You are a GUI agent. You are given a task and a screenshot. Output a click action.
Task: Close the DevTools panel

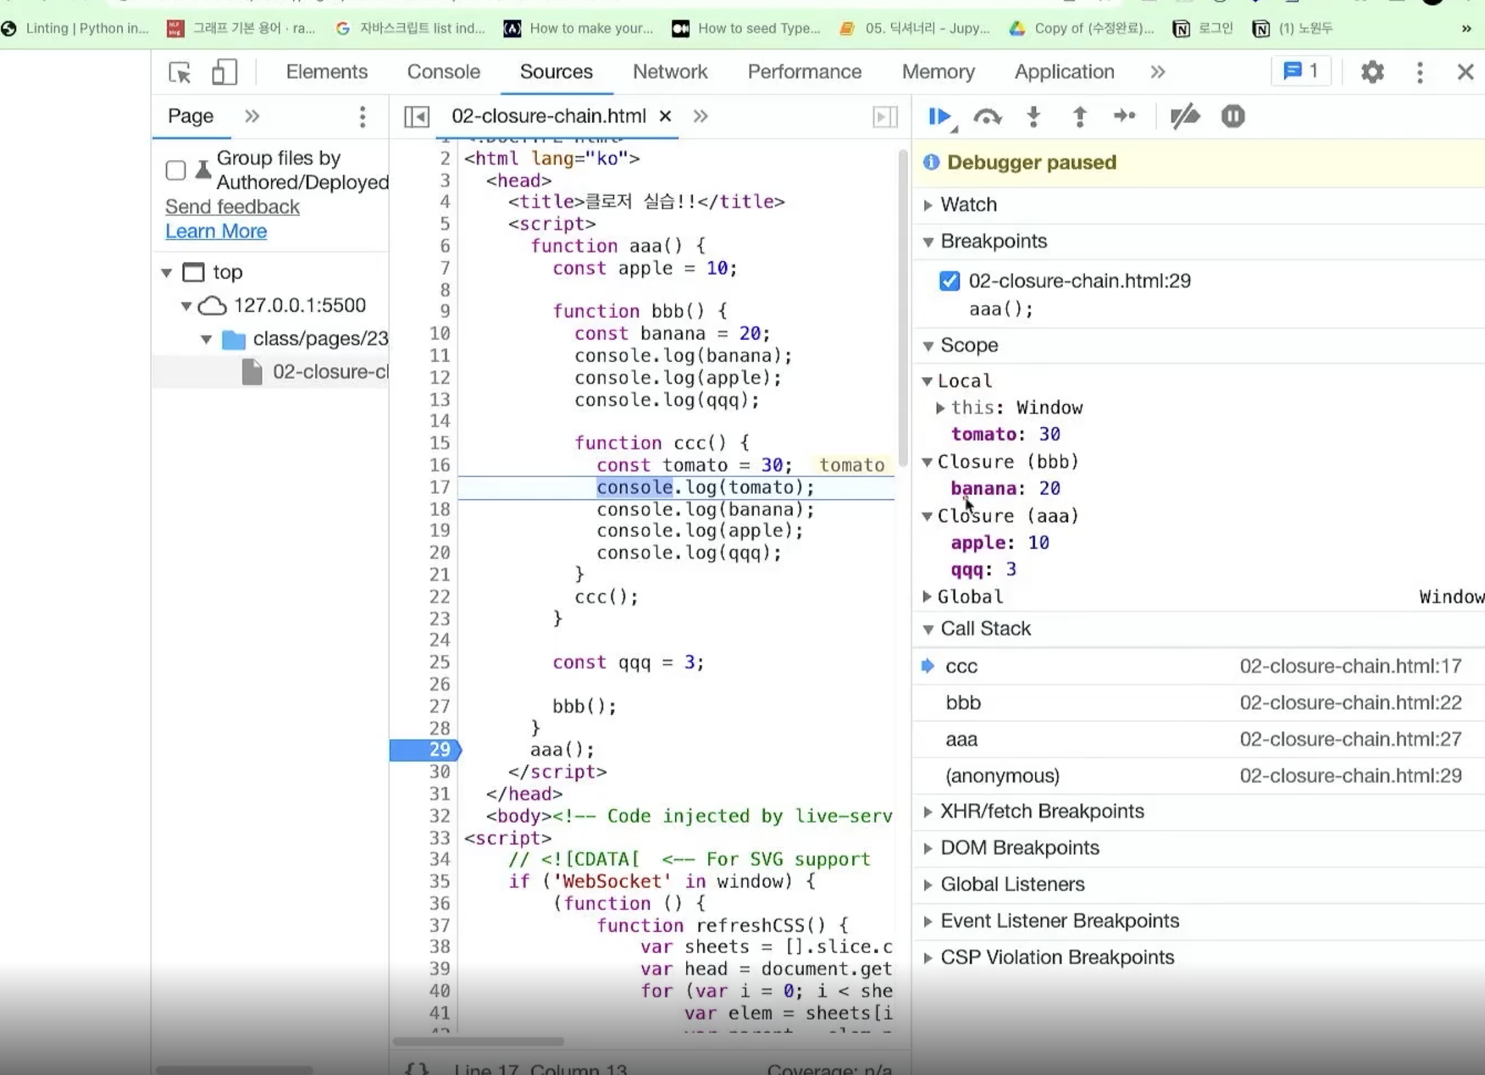click(1465, 72)
